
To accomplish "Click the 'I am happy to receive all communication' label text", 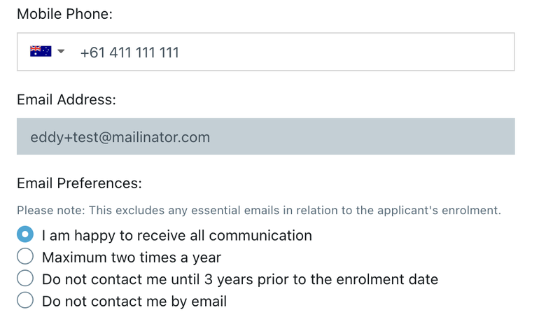I will pos(176,235).
